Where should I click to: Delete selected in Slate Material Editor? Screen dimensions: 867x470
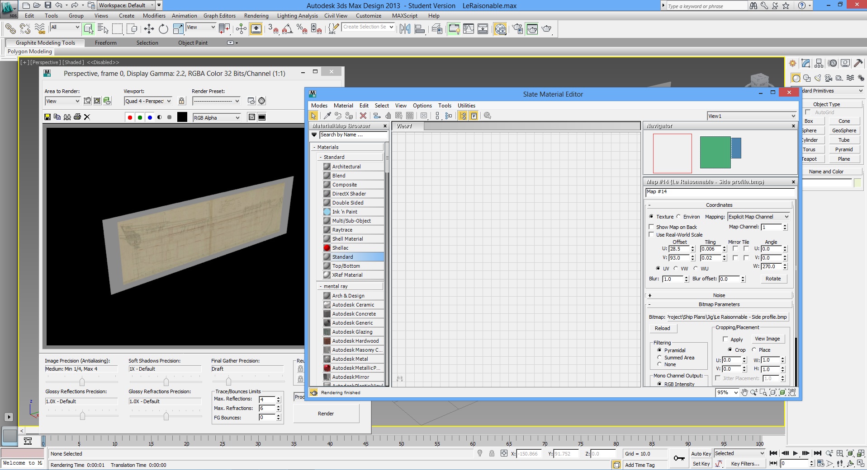coord(363,116)
